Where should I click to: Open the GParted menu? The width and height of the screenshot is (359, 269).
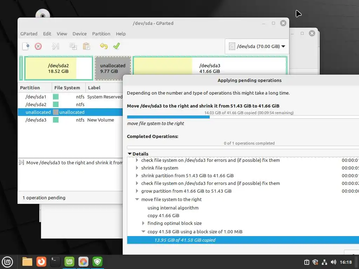tap(29, 34)
